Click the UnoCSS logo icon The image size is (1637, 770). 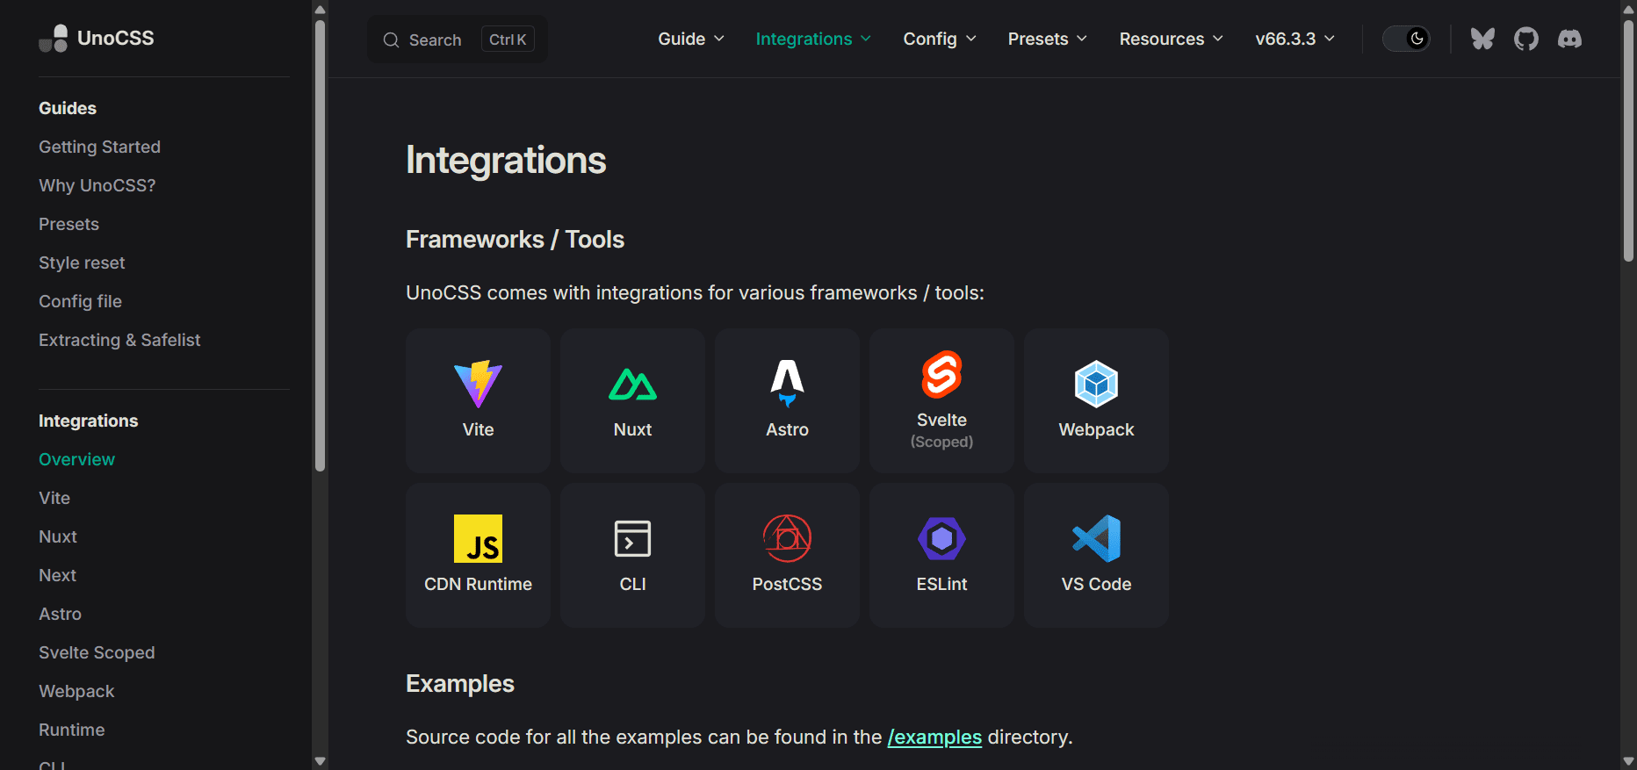point(54,39)
